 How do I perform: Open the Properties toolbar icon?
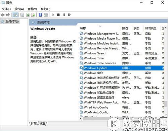point(22,15)
